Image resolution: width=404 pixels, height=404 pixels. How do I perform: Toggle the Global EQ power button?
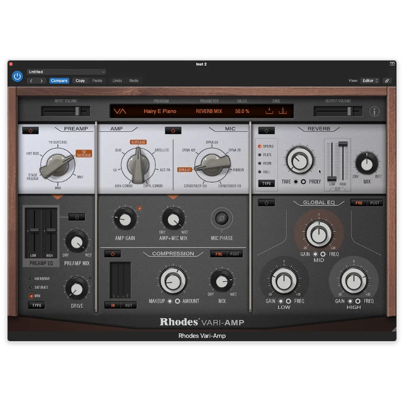click(267, 203)
